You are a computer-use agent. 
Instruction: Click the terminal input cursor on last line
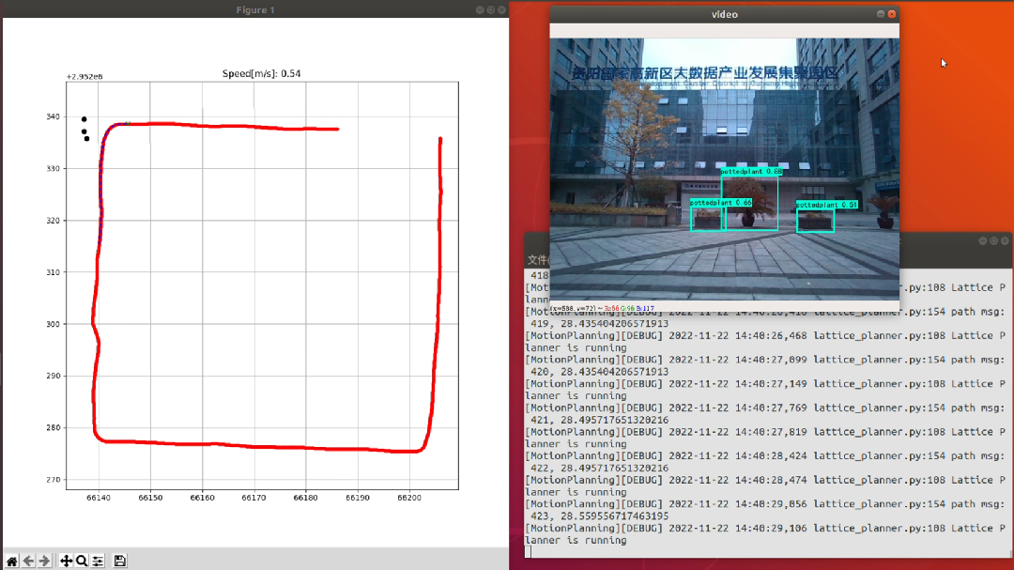529,552
